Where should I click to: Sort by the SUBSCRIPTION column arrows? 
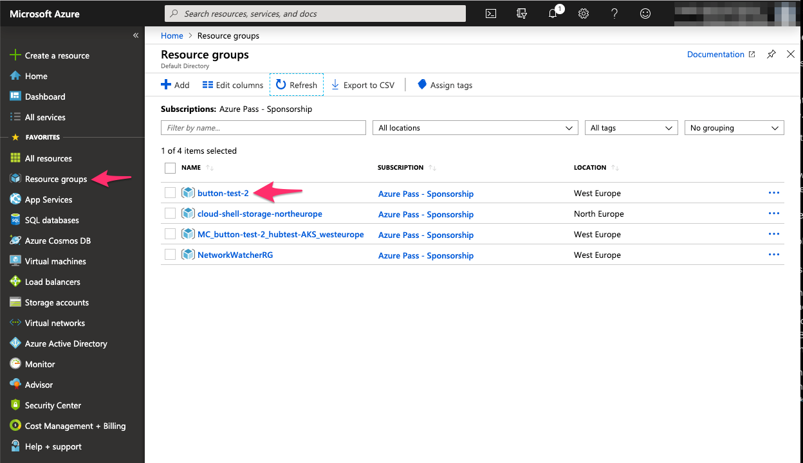(432, 168)
